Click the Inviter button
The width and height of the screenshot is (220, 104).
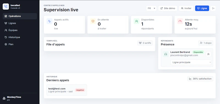[186, 8]
